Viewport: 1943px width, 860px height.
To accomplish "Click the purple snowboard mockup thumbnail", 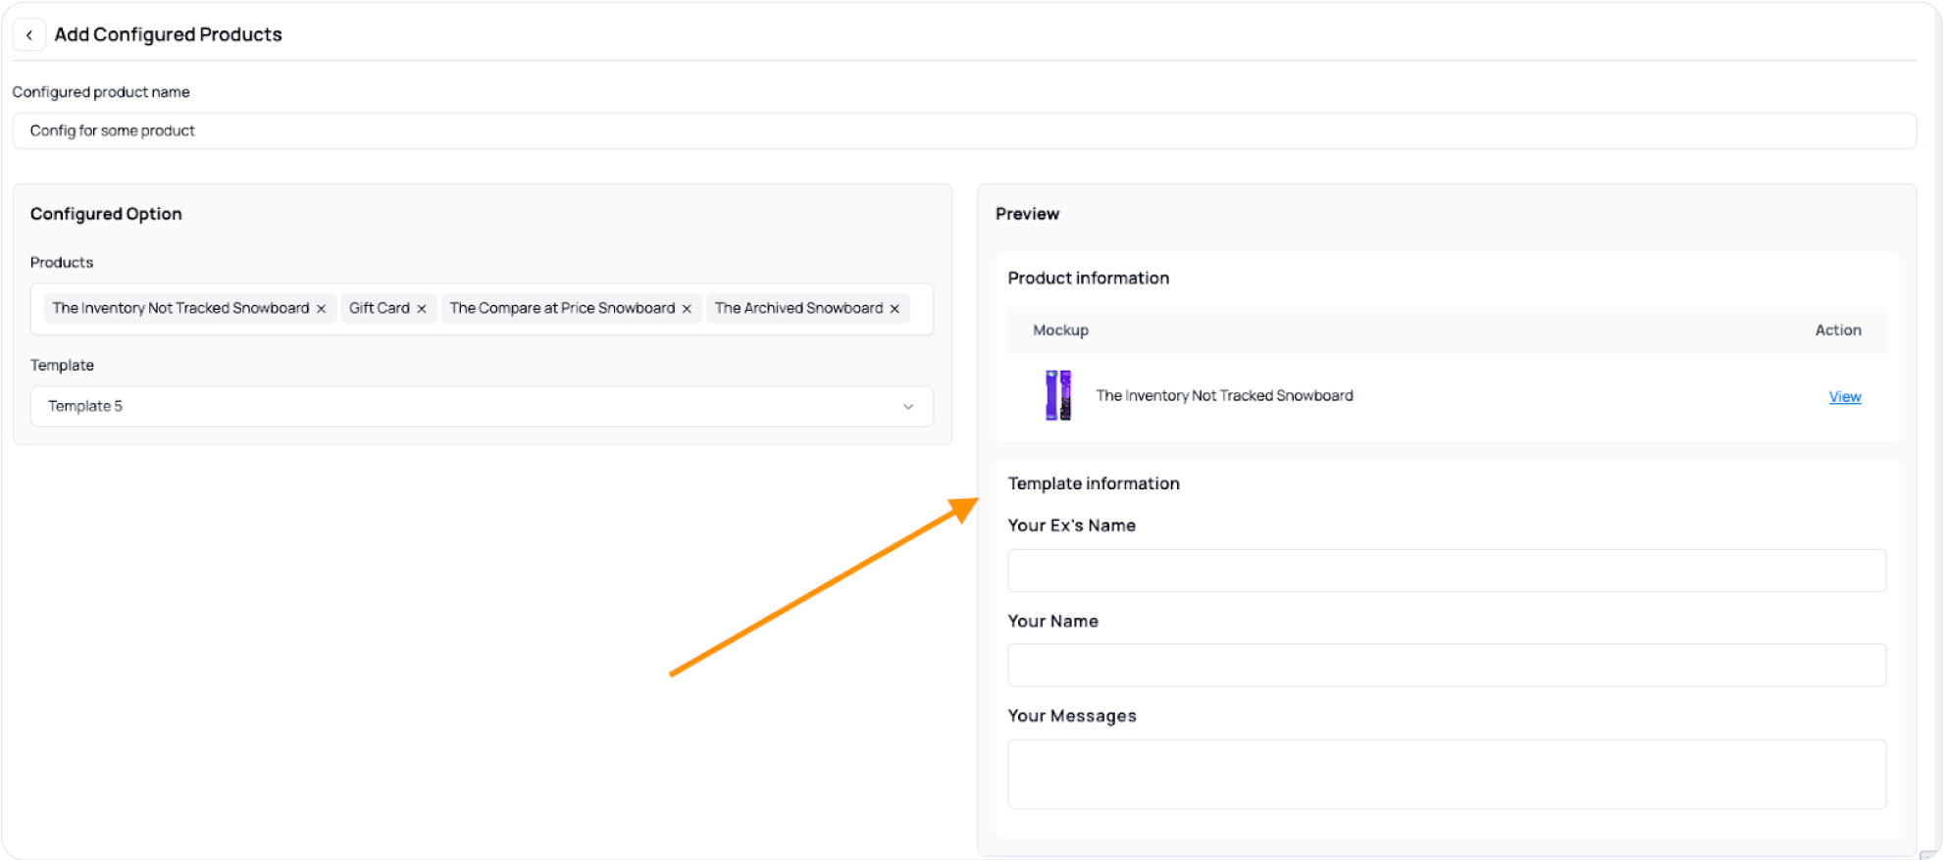I will tap(1058, 396).
